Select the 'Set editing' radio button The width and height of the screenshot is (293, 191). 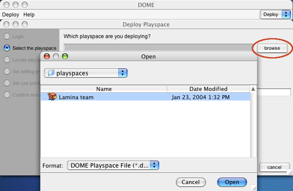coord(7,71)
